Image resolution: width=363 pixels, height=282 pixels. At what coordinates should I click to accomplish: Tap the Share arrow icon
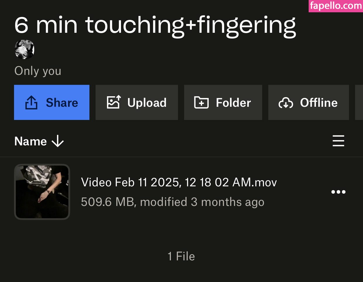click(x=32, y=103)
